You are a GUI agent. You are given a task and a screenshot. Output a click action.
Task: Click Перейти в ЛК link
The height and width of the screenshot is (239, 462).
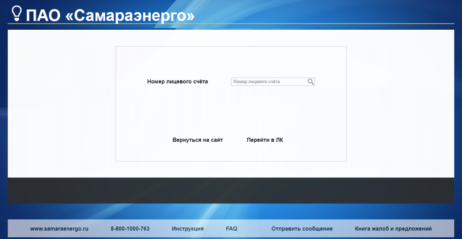(x=265, y=140)
